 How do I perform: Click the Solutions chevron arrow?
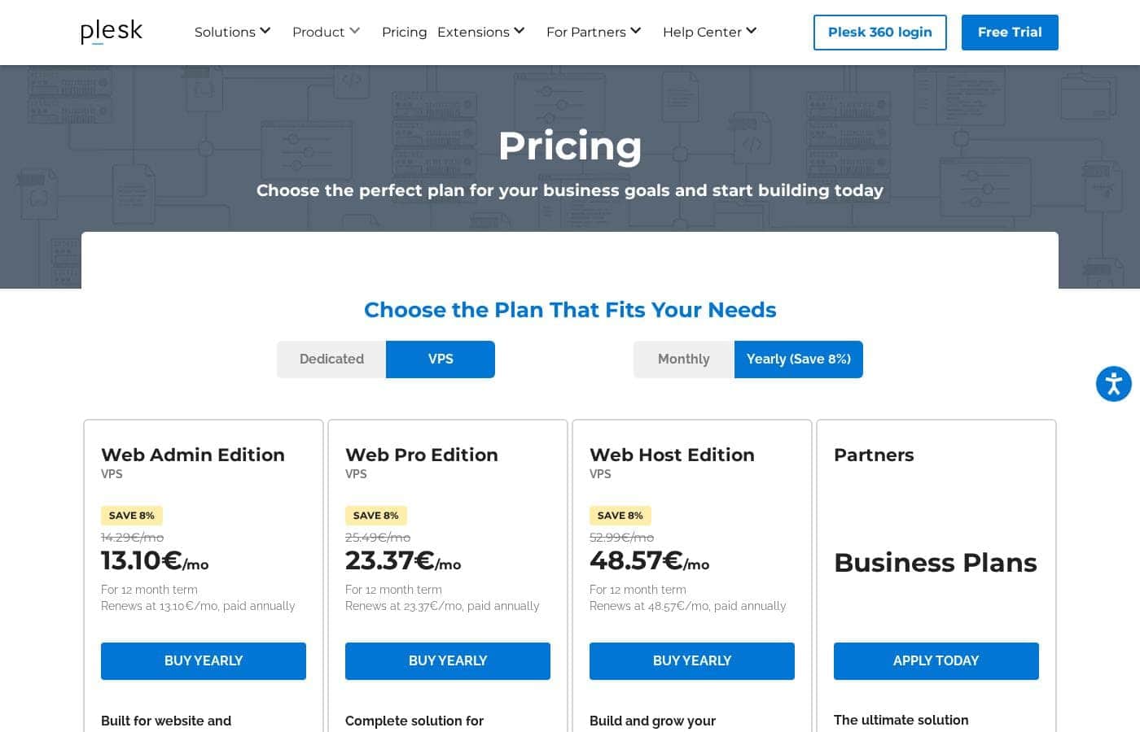click(x=265, y=31)
